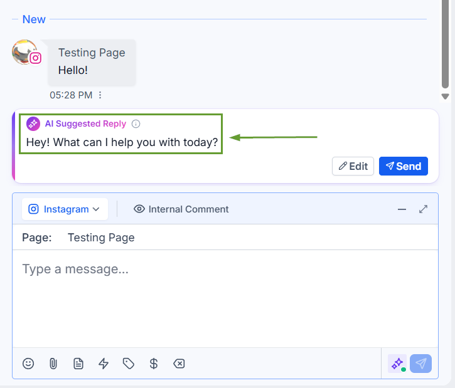Open the document template icon
The image size is (455, 388).
pos(78,364)
